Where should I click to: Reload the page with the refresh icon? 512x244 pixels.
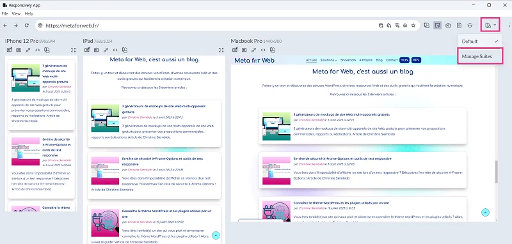(x=27, y=26)
